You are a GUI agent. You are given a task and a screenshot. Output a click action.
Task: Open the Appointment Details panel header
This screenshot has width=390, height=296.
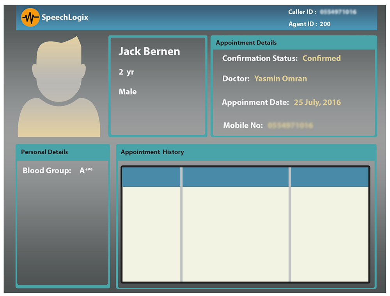coord(246,43)
